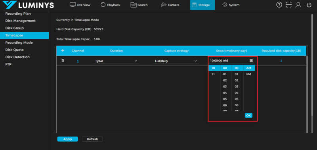Click the Refresh button
Image resolution: width=317 pixels, height=150 pixels.
92,139
